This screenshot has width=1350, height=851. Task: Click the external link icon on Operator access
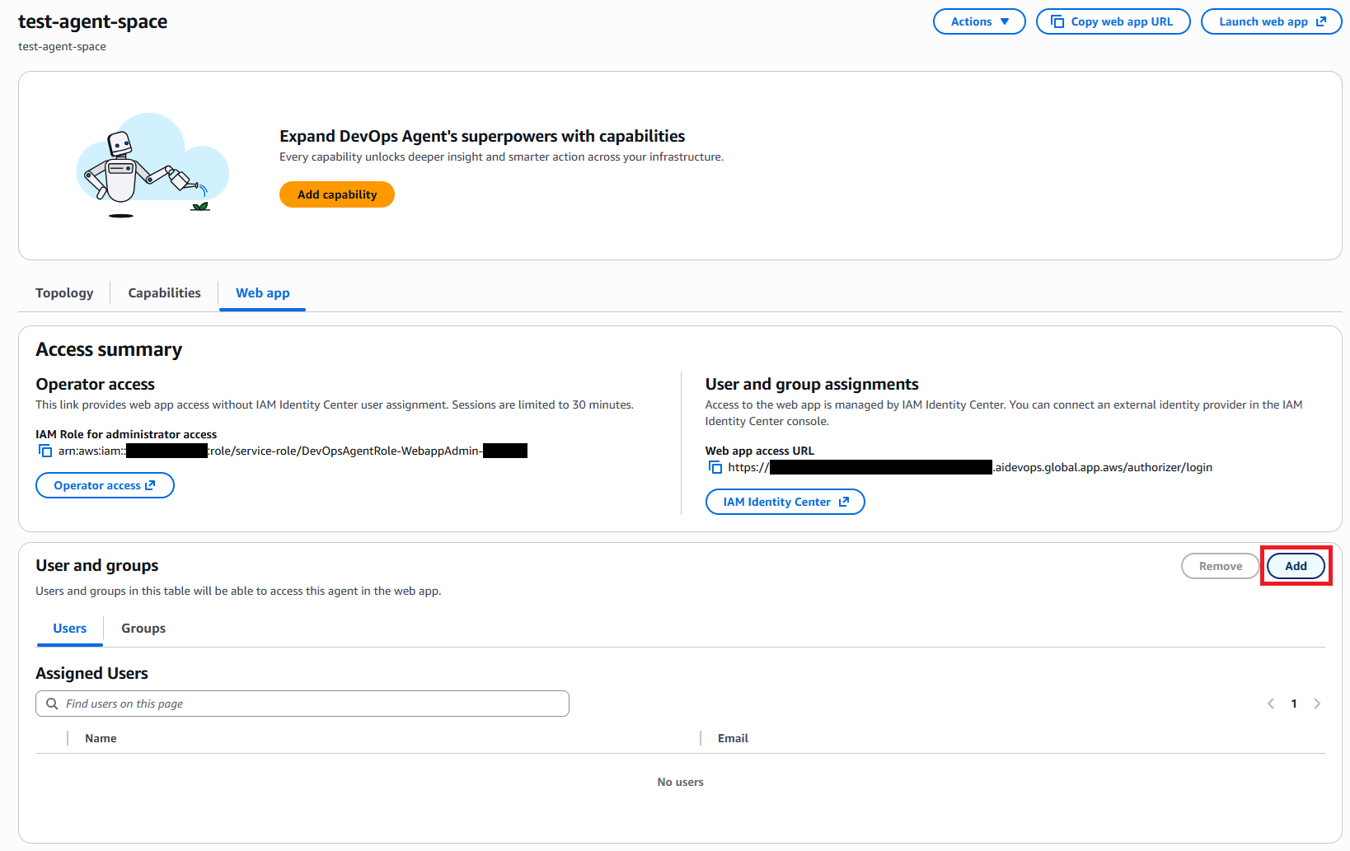tap(150, 485)
